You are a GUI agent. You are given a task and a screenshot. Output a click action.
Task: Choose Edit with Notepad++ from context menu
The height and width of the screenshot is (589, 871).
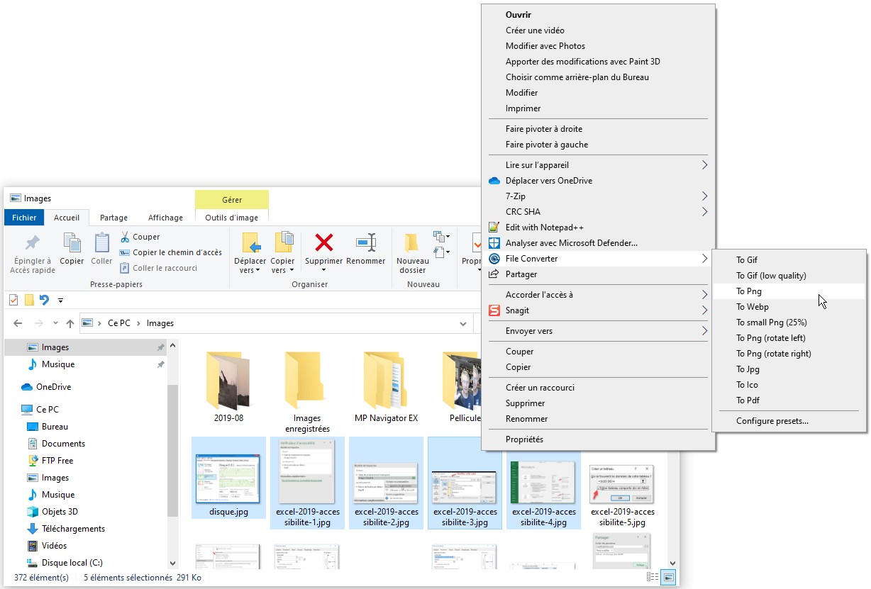click(x=544, y=228)
